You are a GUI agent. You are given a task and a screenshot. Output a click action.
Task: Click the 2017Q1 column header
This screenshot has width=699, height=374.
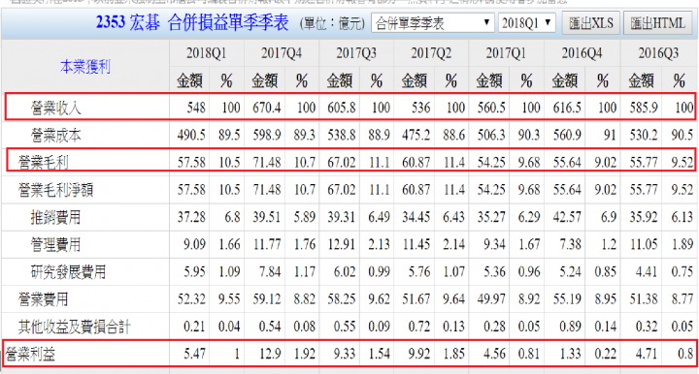point(506,53)
